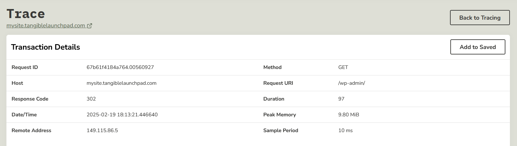Click the Remote Address label
Screen dimensions: 517x146
click(x=31, y=131)
